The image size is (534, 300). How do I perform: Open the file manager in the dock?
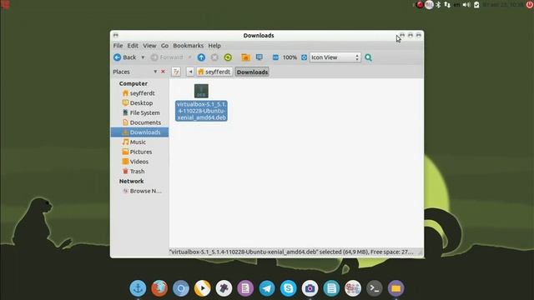click(x=395, y=288)
